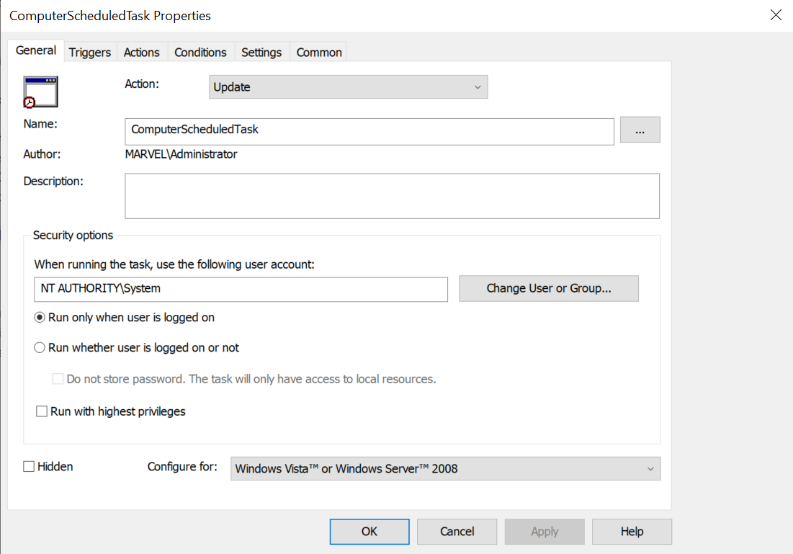Close the ComputerScheduledTask Properties dialog

(776, 15)
